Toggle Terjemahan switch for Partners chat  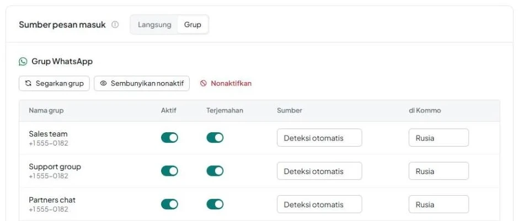pos(215,204)
